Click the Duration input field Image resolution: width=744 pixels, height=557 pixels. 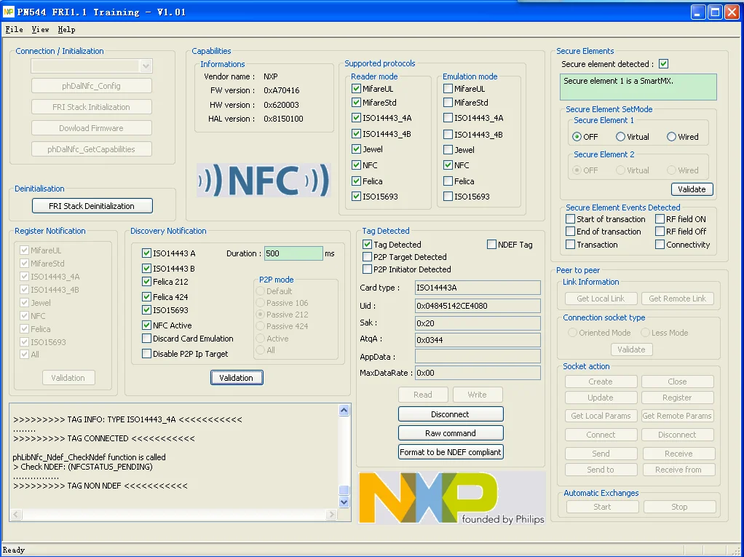293,253
